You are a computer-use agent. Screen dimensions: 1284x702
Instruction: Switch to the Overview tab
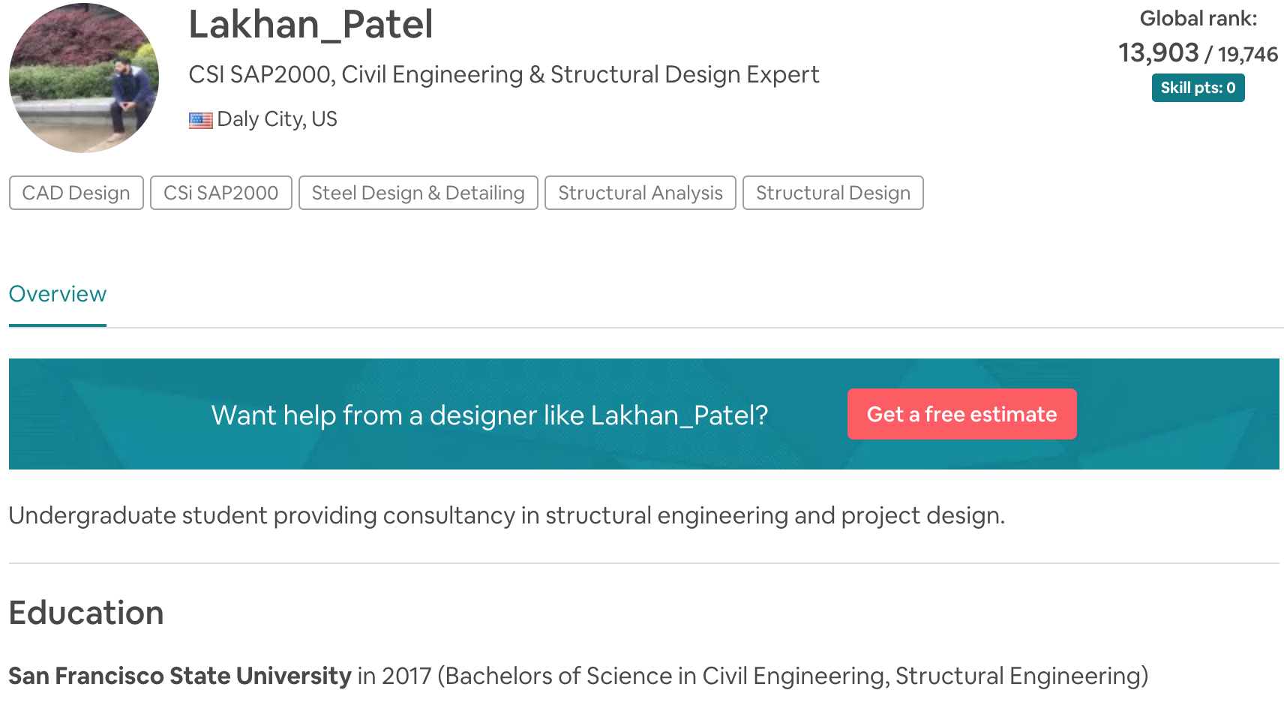57,294
